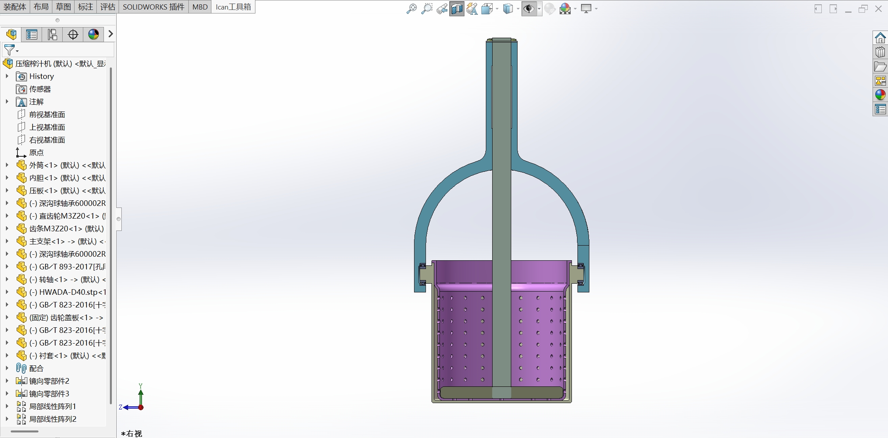Open the ConfigurationManager panel tab
Image resolution: width=888 pixels, height=438 pixels.
(52, 35)
